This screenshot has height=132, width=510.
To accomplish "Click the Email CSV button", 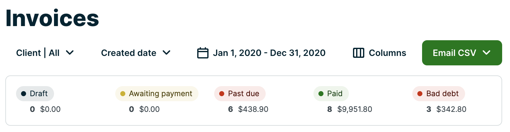I will click(454, 53).
